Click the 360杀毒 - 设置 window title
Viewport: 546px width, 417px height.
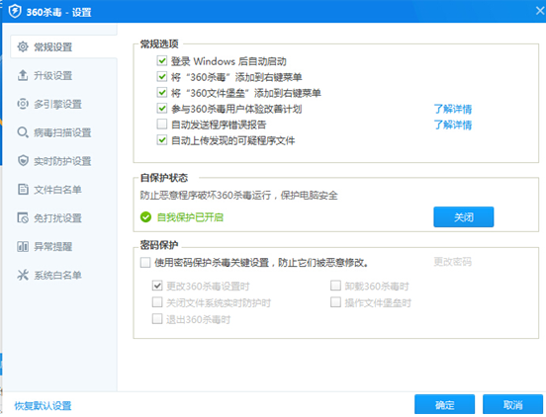pyautogui.click(x=58, y=12)
